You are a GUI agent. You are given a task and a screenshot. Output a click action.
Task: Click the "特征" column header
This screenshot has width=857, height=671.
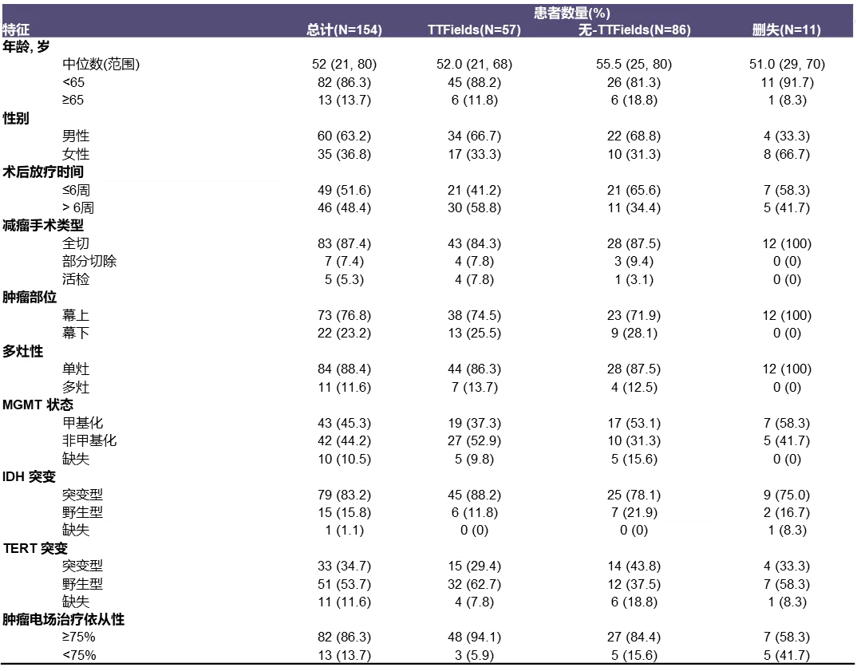tap(16, 30)
